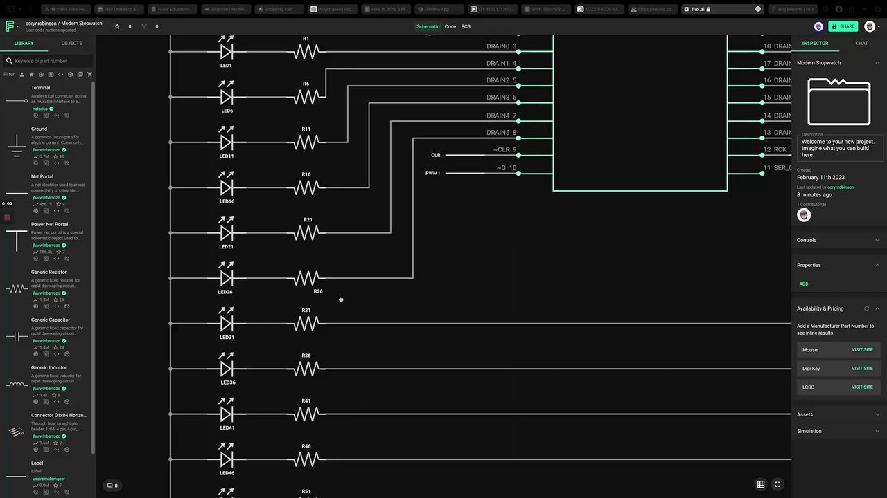Click the fork icon in header
Screen dimensions: 887x498
tap(144, 26)
